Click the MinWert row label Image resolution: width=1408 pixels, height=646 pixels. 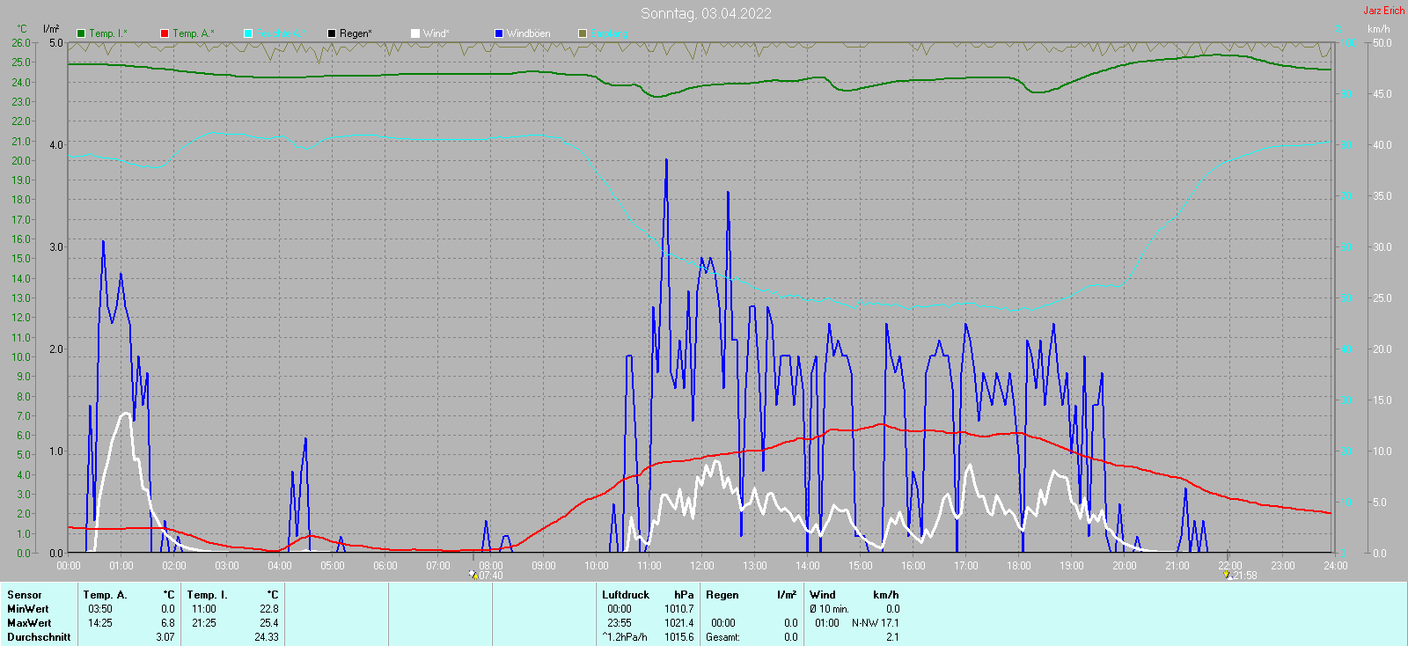tap(28, 609)
